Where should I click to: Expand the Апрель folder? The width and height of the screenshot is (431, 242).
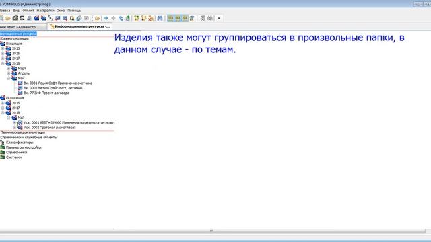(x=9, y=73)
